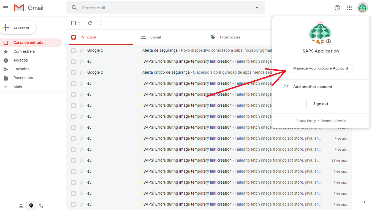Click into the Search mail field
372x210 pixels.
tap(165, 8)
